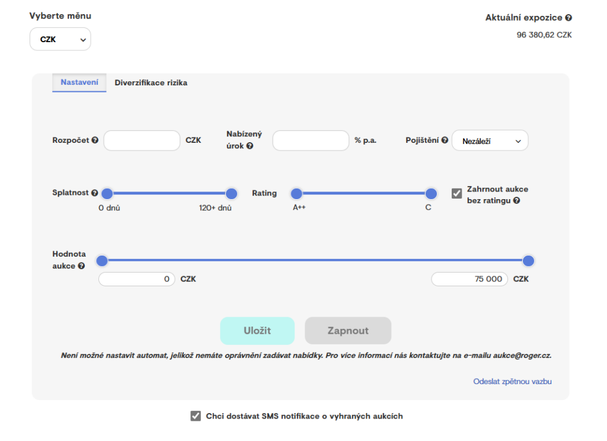Click help icon next to Aktuální expozice
Image resolution: width=607 pixels, height=441 pixels.
pos(568,18)
